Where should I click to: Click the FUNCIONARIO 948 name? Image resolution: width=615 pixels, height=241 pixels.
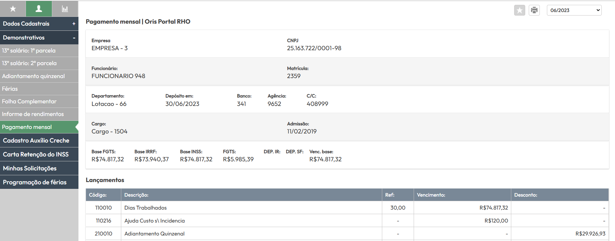118,76
